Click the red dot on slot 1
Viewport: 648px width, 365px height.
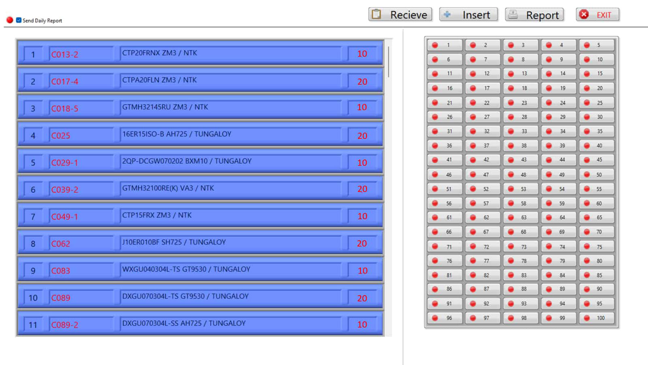435,45
